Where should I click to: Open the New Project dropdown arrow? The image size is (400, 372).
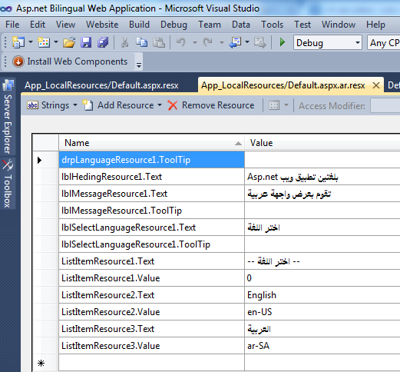(x=31, y=42)
